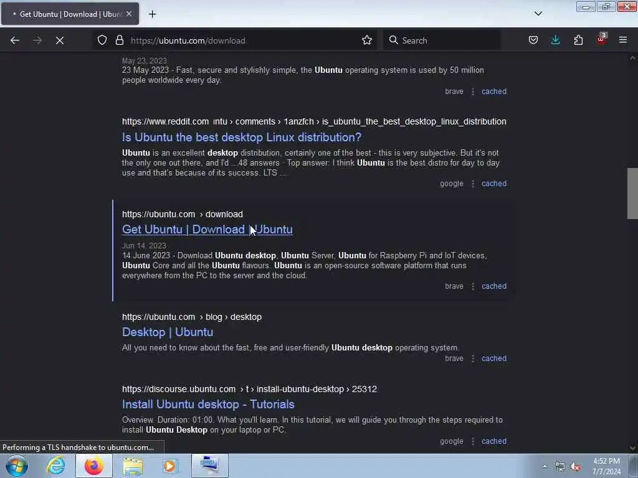Close the Get Ubuntu tab

point(129,14)
